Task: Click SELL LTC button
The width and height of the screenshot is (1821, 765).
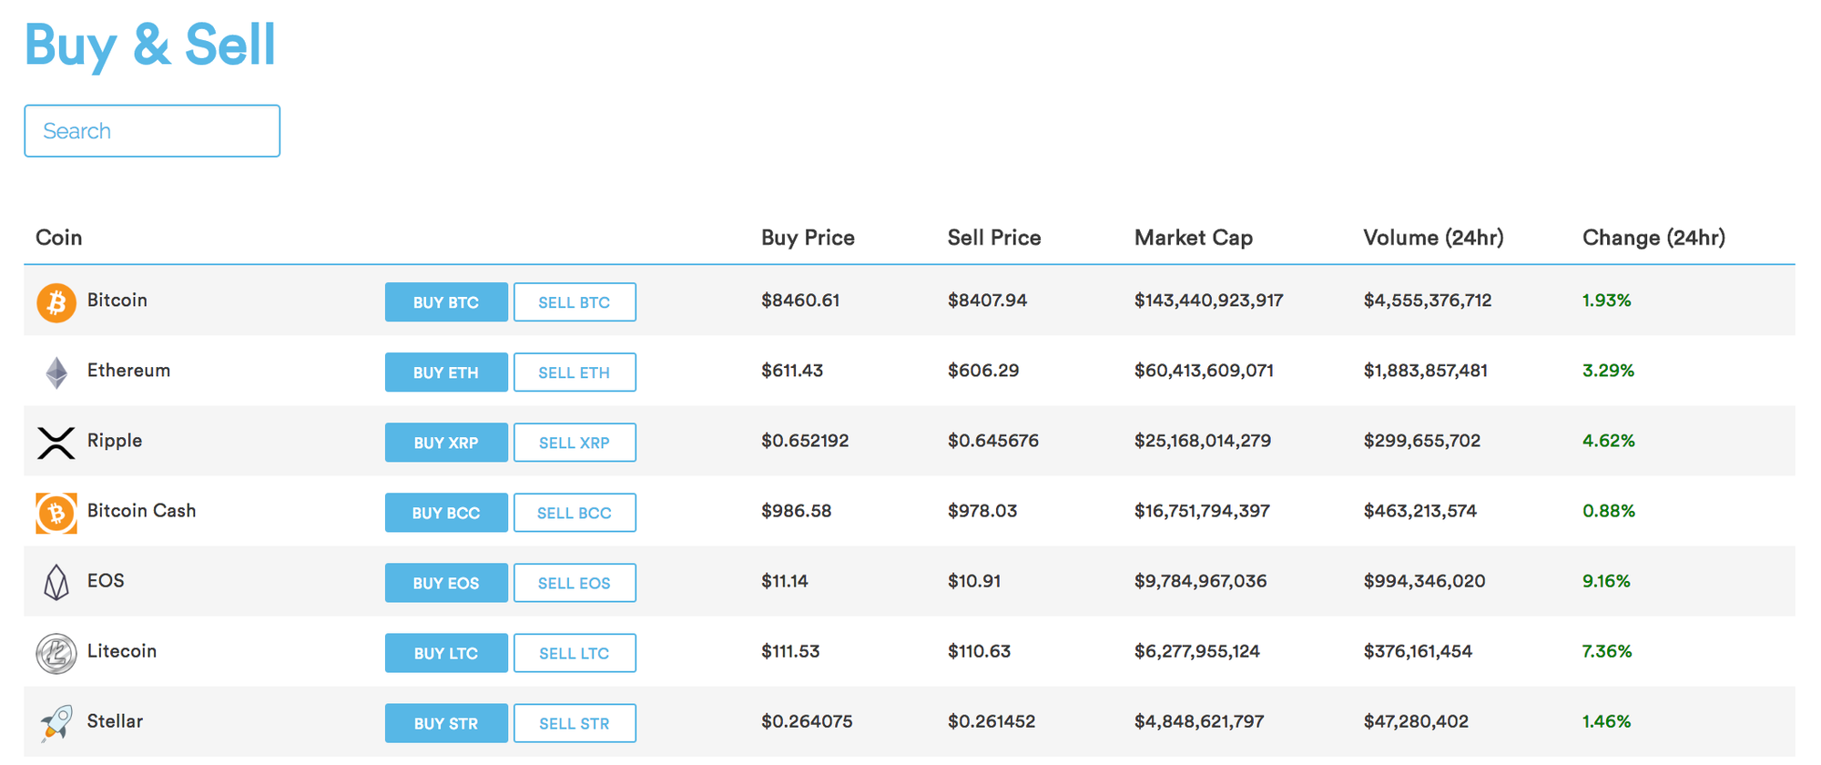Action: click(575, 653)
